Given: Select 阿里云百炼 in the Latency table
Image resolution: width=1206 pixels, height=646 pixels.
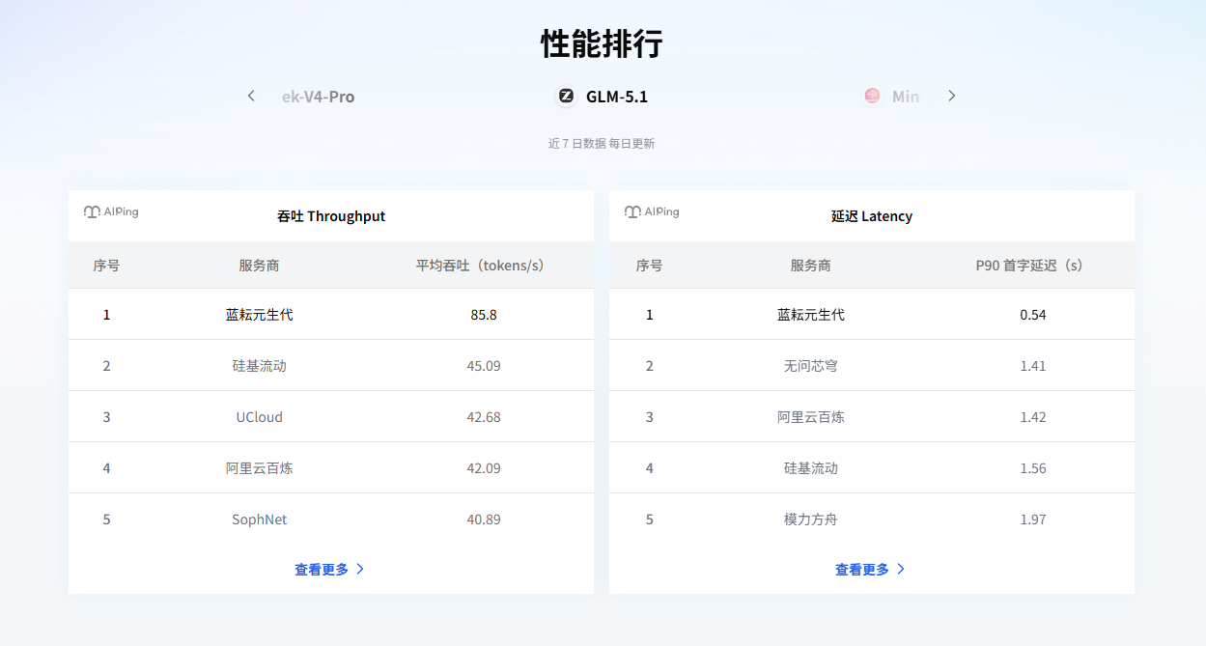Looking at the screenshot, I should 811,417.
